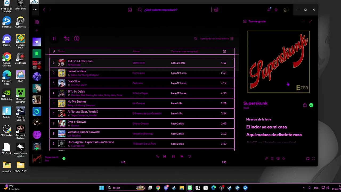The width and height of the screenshot is (341, 192).
Task: Open the Now Playing panel more-options dots
Action: pyautogui.click(x=303, y=21)
